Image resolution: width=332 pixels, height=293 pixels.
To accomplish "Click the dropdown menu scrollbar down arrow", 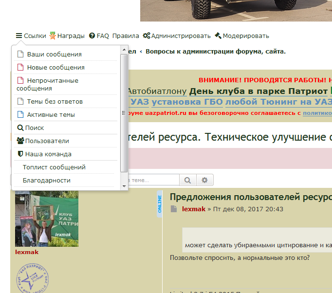I will [x=124, y=186].
